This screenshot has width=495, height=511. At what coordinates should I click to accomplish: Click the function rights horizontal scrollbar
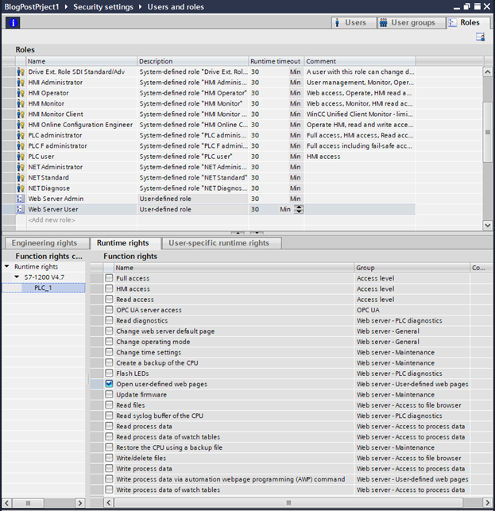(286, 504)
